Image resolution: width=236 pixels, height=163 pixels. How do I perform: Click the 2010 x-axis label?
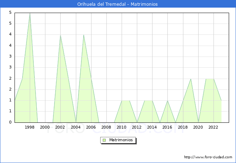(122, 127)
